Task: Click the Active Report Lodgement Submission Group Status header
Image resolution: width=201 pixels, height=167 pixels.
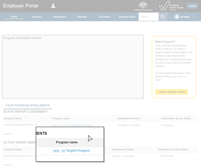Action: point(176,119)
